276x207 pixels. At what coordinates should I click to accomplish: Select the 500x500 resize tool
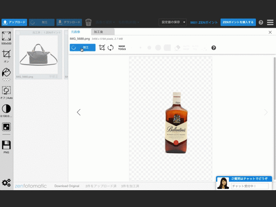[x=6, y=38]
